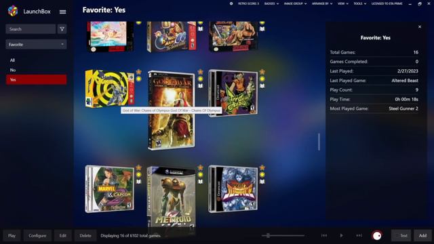Click the Delete button
434x244 pixels.
[x=85, y=236]
